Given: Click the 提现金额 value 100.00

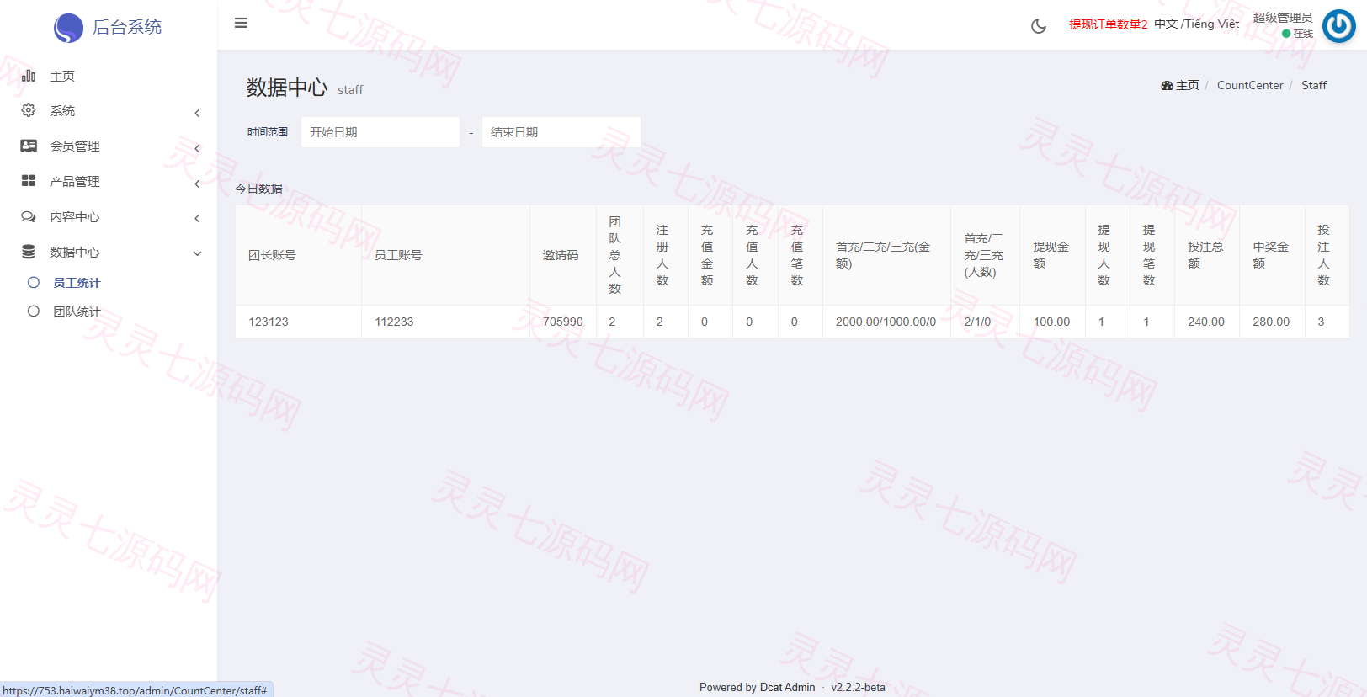Looking at the screenshot, I should [x=1051, y=322].
